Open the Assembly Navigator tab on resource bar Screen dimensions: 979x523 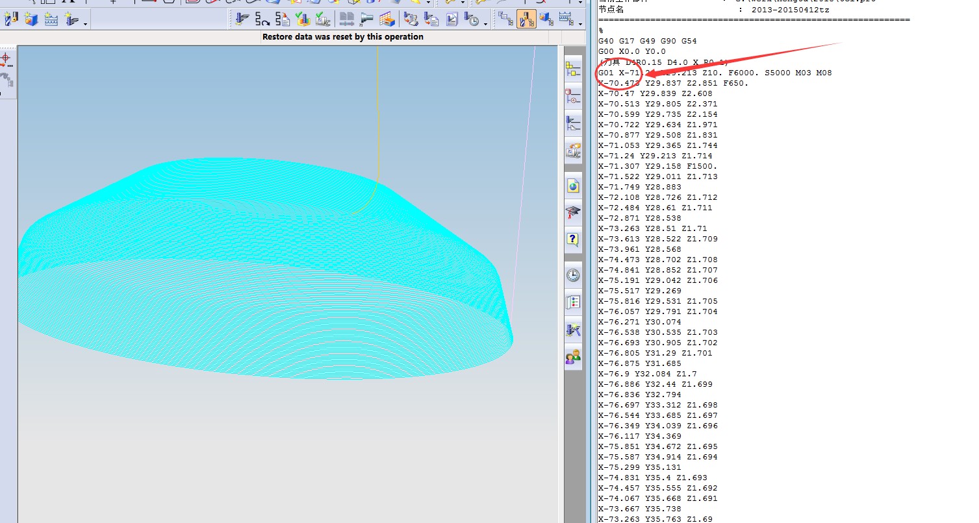573,68
